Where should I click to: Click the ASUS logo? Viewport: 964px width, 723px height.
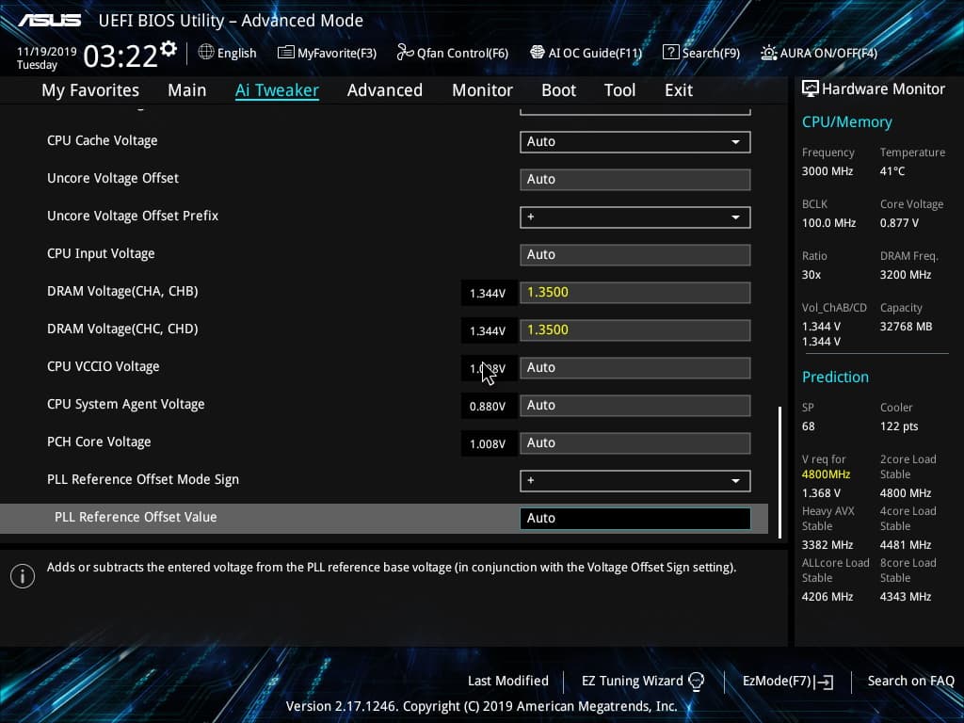pyautogui.click(x=50, y=21)
